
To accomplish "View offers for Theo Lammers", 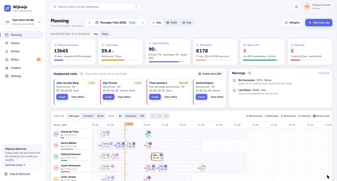I will click(171, 97).
